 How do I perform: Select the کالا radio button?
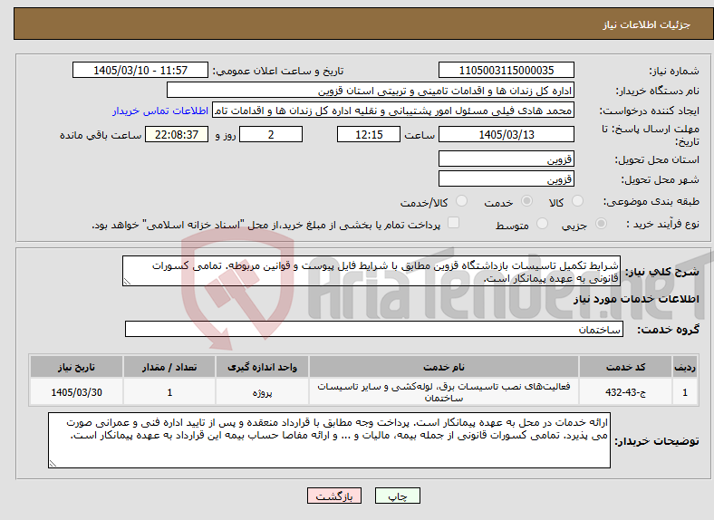point(577,201)
